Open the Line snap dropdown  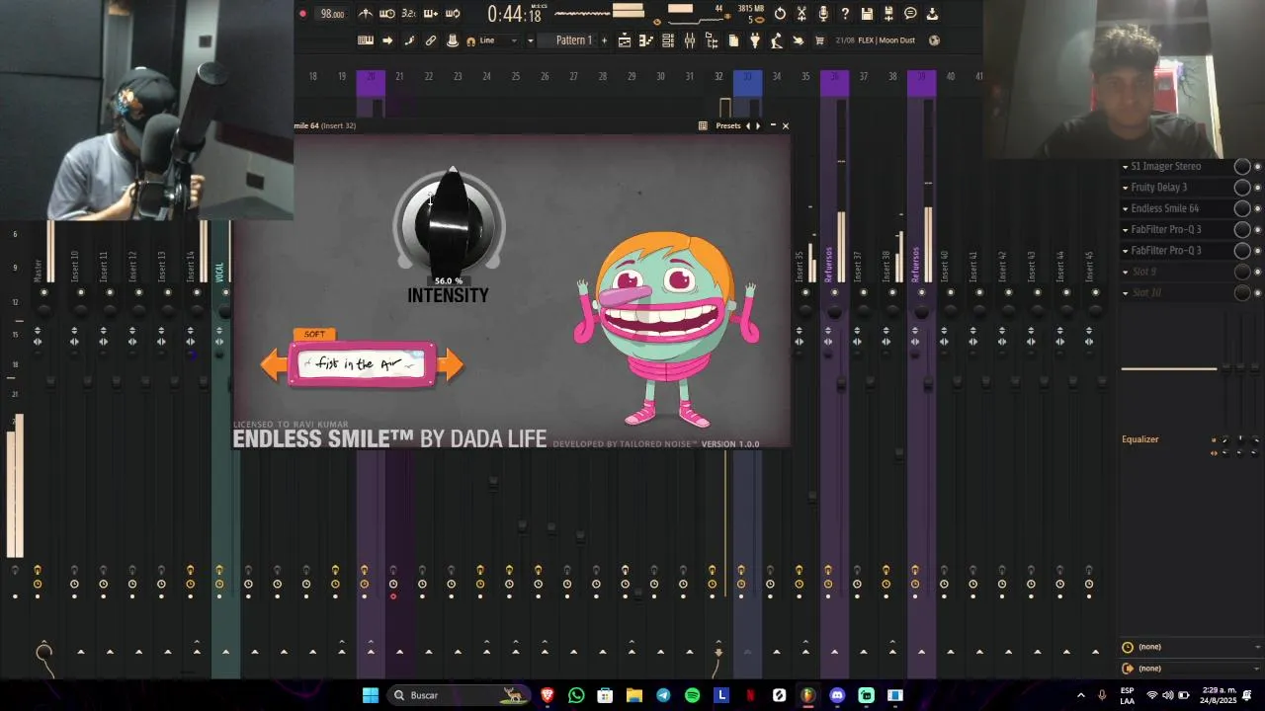pyautogui.click(x=500, y=40)
